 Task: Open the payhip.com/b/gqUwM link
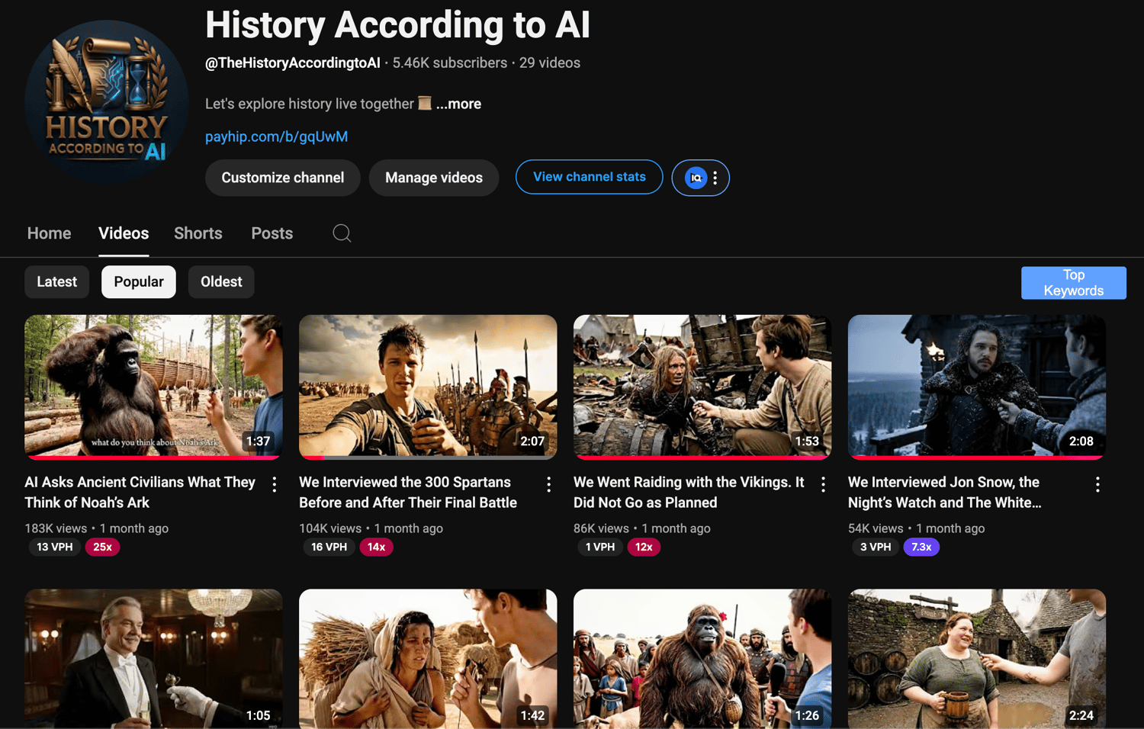click(x=277, y=136)
